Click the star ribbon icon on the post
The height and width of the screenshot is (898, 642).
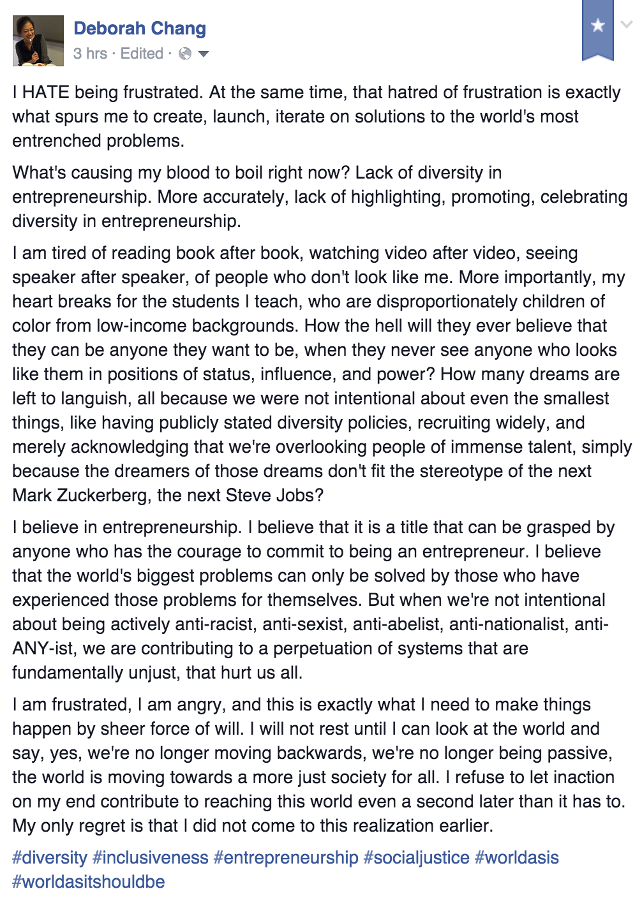(597, 27)
